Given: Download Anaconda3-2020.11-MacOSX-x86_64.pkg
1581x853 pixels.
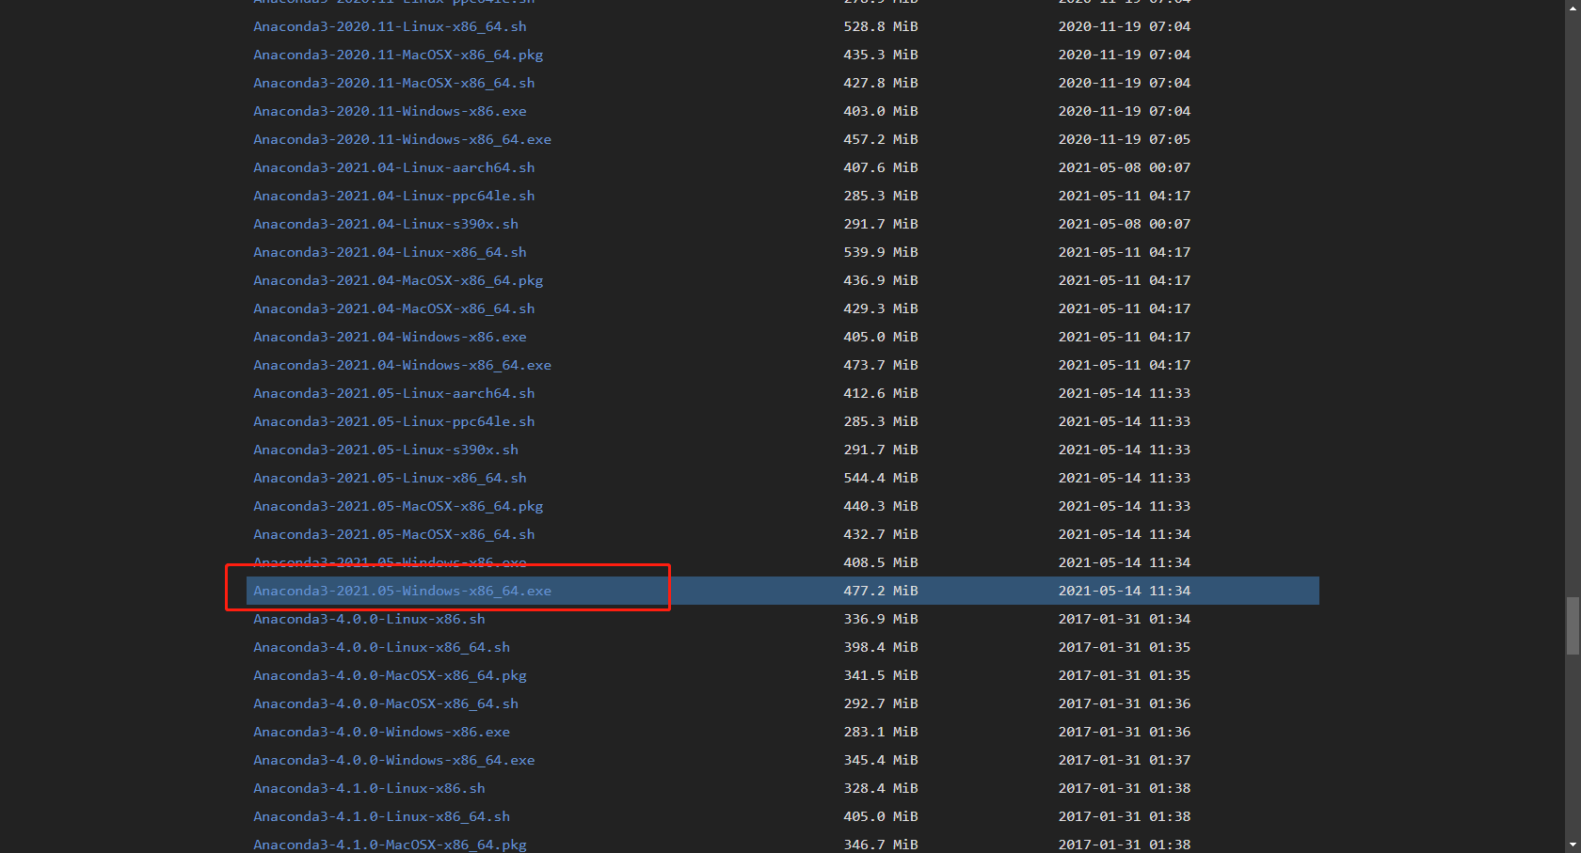Looking at the screenshot, I should coord(398,55).
